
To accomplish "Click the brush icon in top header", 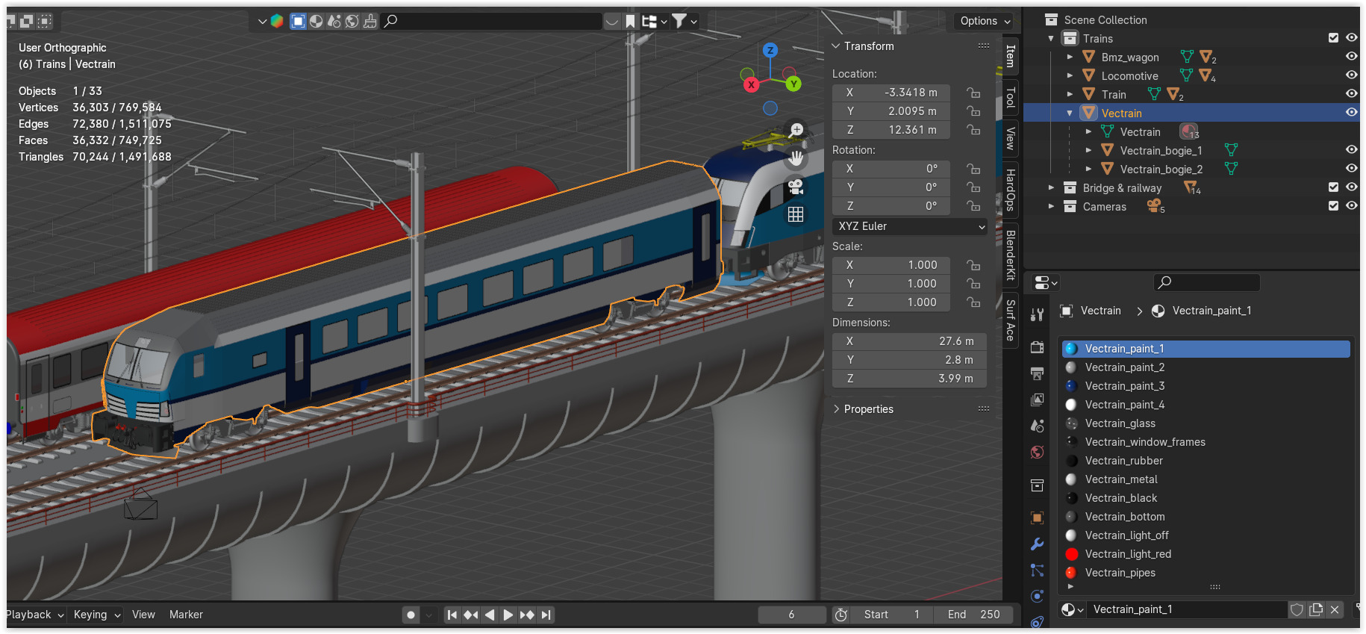I will pyautogui.click(x=370, y=21).
